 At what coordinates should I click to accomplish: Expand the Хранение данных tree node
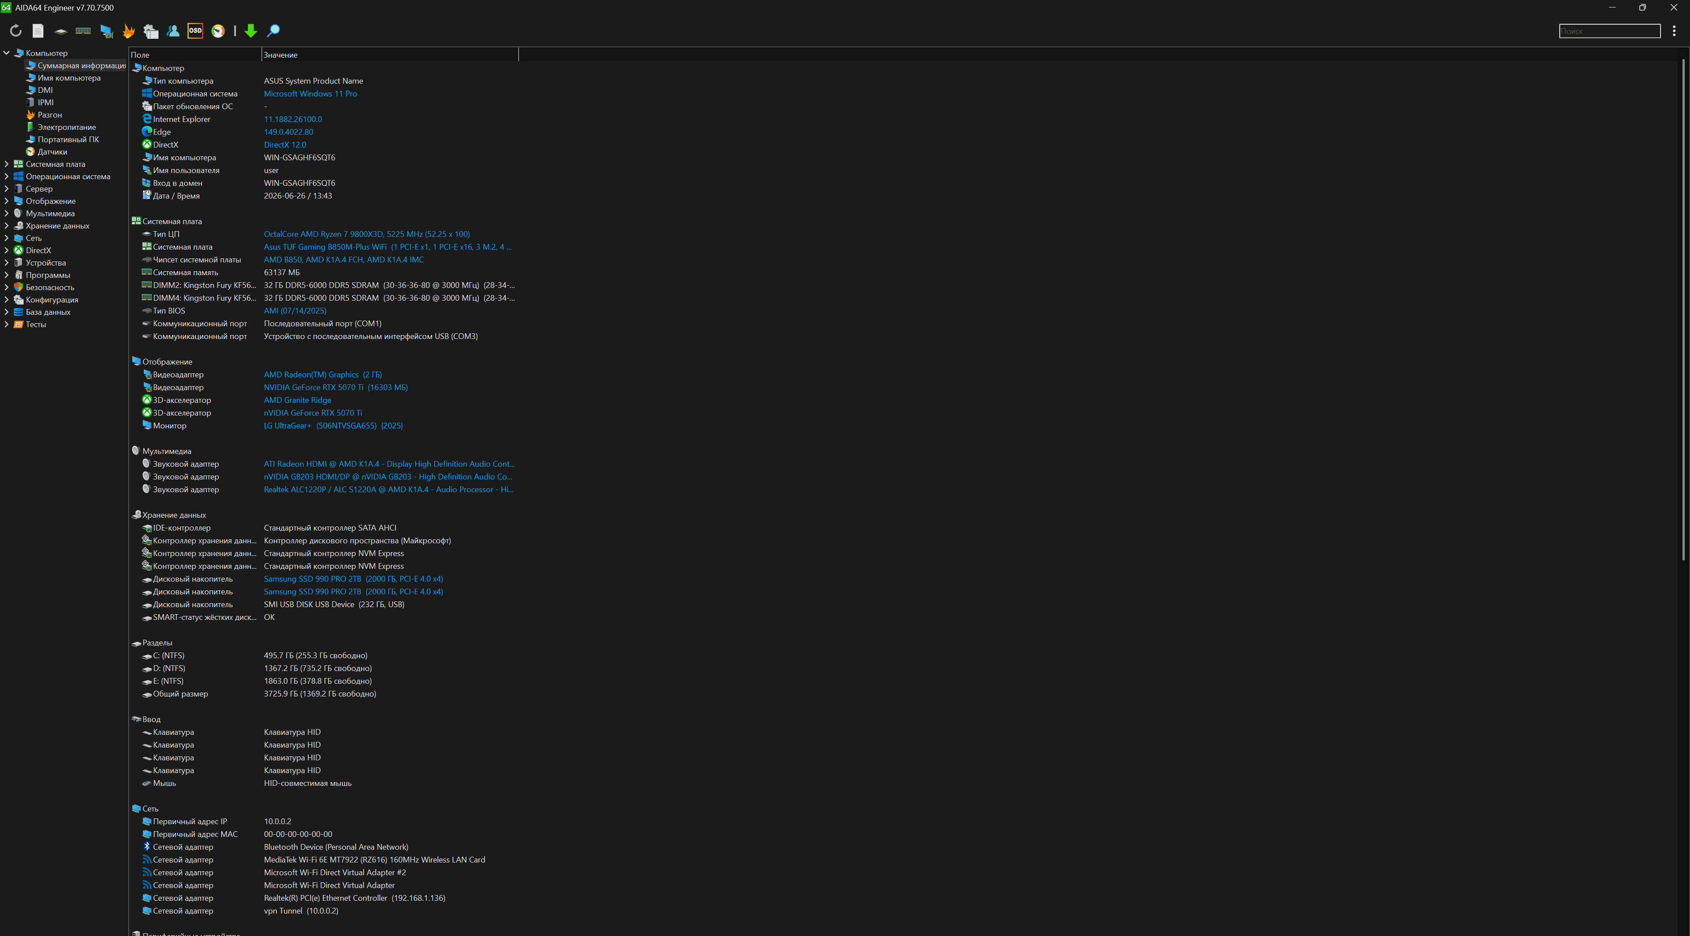point(7,226)
